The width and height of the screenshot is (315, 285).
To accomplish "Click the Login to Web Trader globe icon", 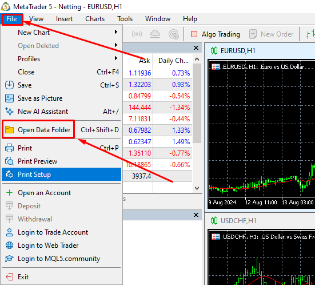I will tap(9, 246).
